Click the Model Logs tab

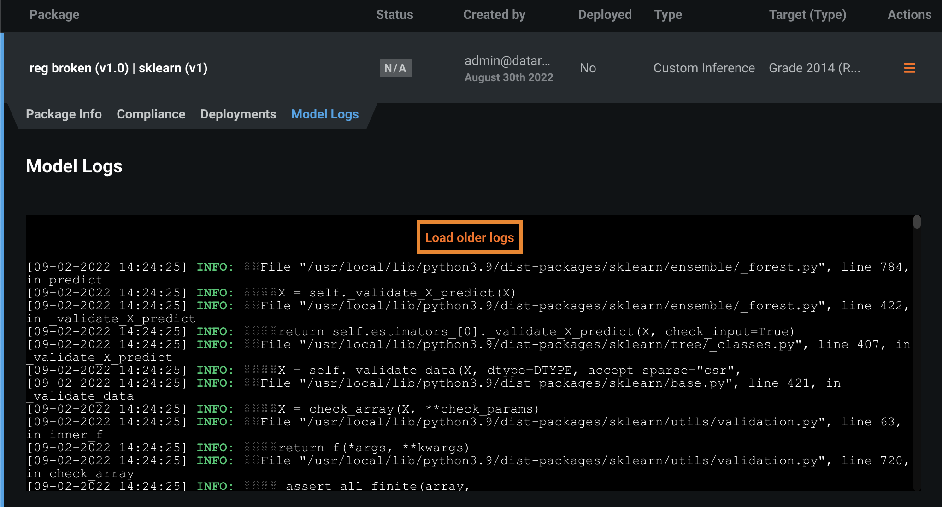point(324,114)
